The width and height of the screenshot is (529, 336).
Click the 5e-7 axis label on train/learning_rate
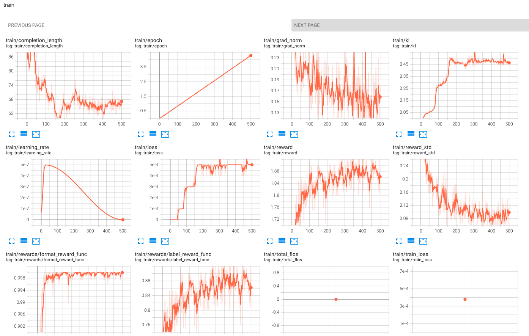[25, 165]
